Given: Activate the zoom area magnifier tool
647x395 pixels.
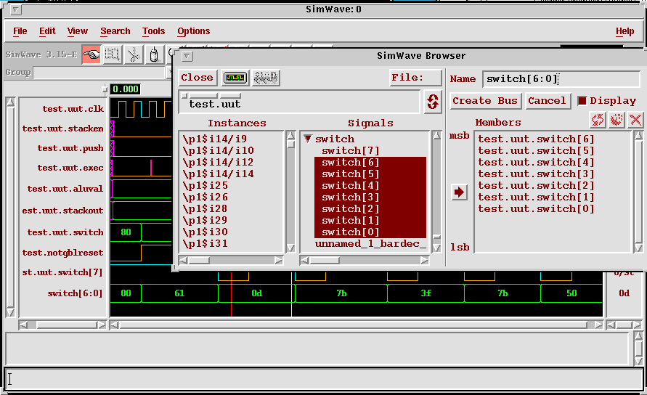Looking at the screenshot, I should tap(112, 54).
